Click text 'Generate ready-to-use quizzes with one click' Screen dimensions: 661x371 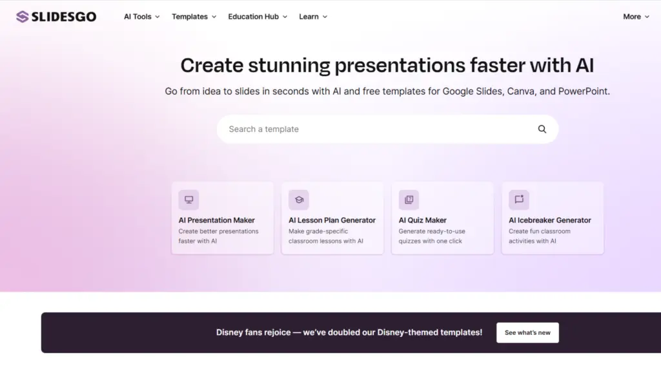[432, 236]
